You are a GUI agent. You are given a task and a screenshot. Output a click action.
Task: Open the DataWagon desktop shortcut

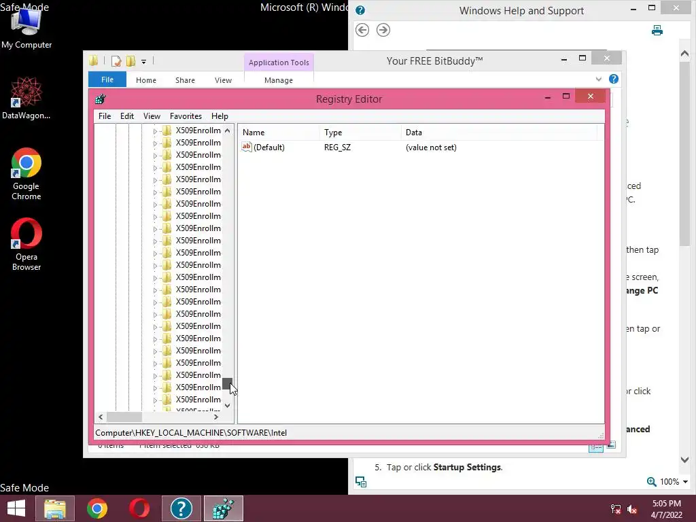click(27, 99)
